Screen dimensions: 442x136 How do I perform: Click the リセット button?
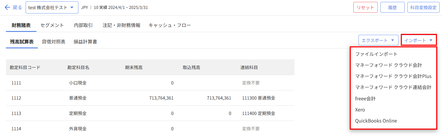[x=365, y=8]
